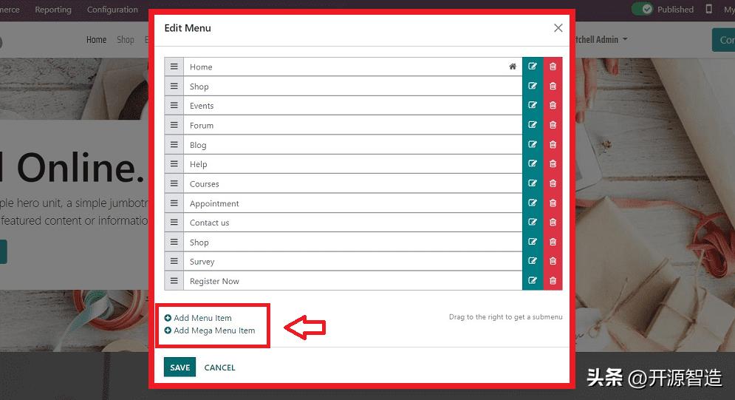
Task: Click the handle icon beside Help
Action: pos(174,164)
